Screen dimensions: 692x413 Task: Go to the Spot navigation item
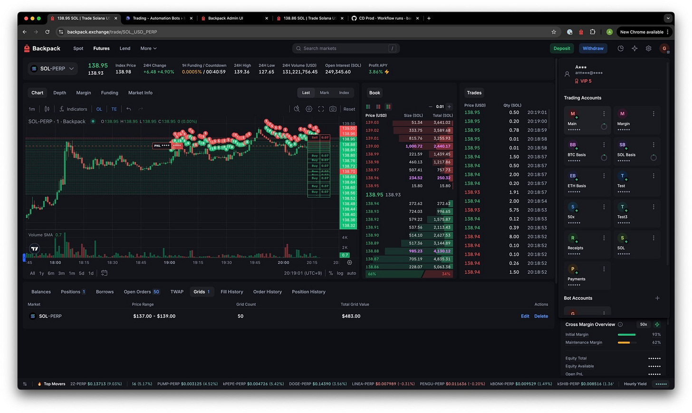[x=78, y=48]
